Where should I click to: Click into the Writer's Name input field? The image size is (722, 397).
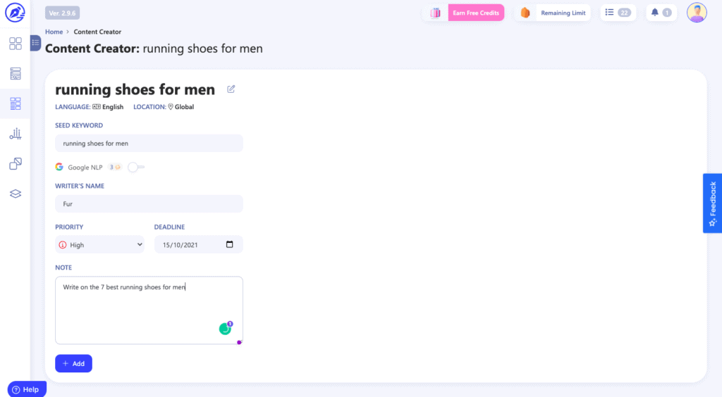pyautogui.click(x=149, y=204)
